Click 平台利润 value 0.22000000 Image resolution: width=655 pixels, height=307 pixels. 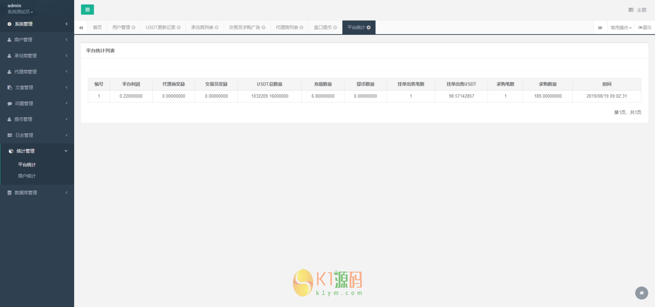click(131, 96)
